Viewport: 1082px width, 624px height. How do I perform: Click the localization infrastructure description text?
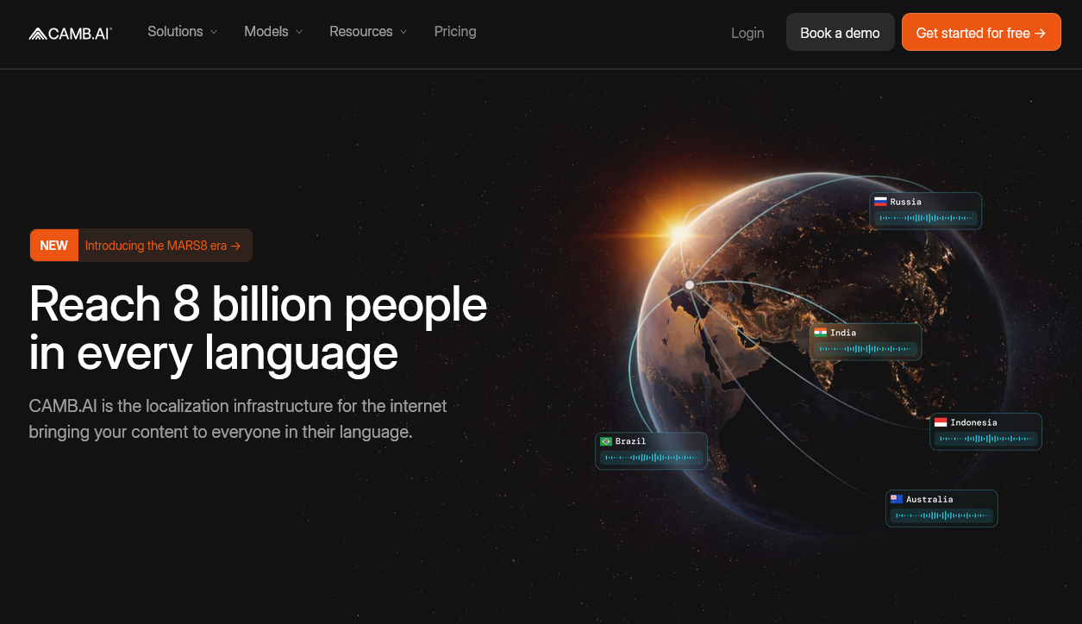tap(238, 419)
